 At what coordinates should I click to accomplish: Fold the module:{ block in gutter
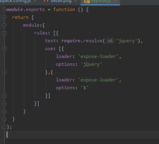4,25
